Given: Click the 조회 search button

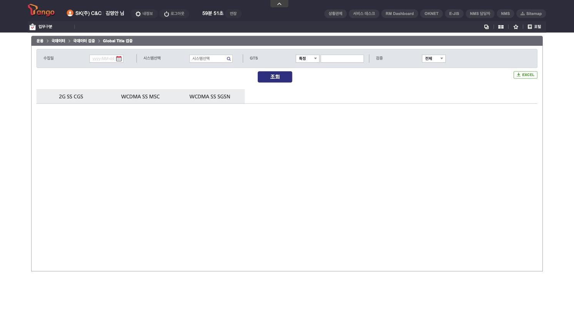Looking at the screenshot, I should point(275,77).
